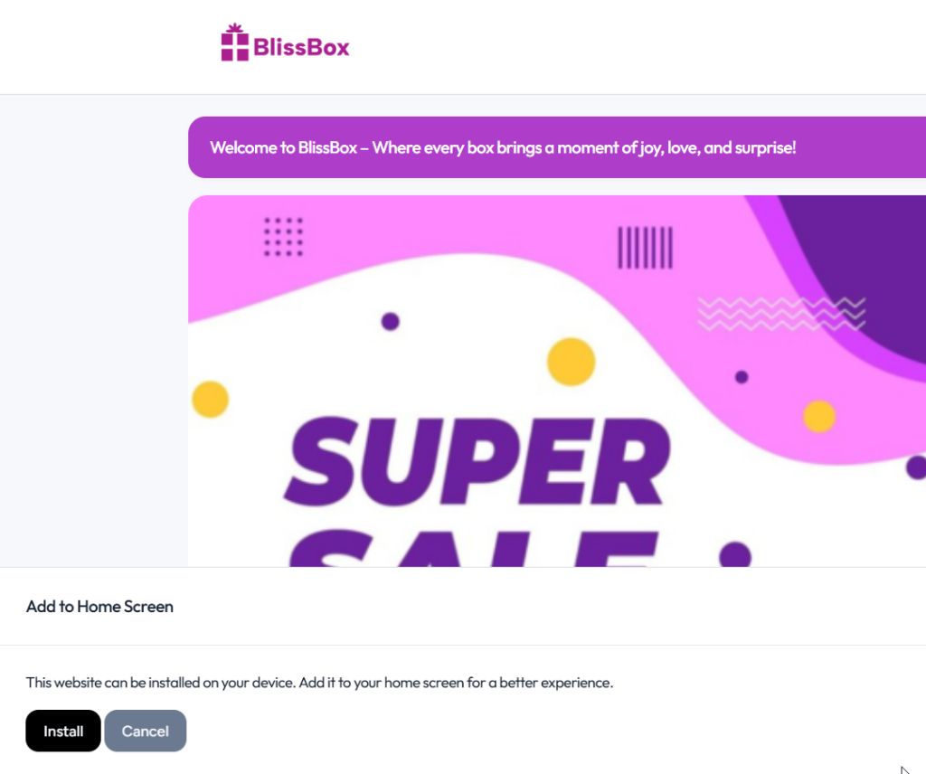Click the purple dot below the dotted grid

[390, 321]
